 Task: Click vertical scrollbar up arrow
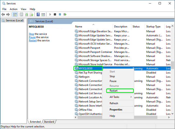click(x=172, y=26)
